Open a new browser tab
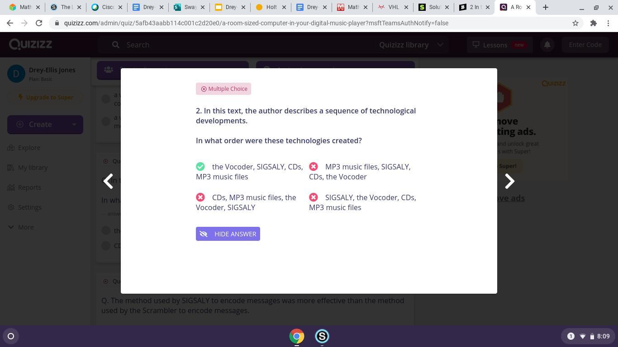618x347 pixels. 546,7
